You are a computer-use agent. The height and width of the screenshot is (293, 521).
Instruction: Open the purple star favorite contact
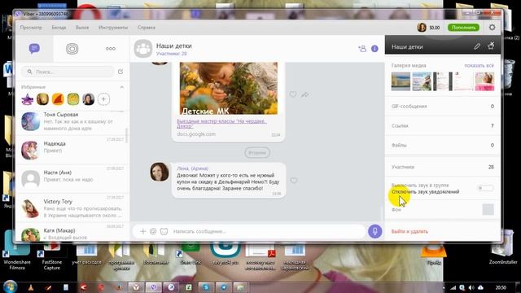pos(27,99)
